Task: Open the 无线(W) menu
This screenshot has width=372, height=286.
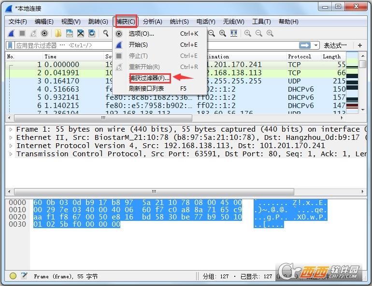Action: pos(233,22)
